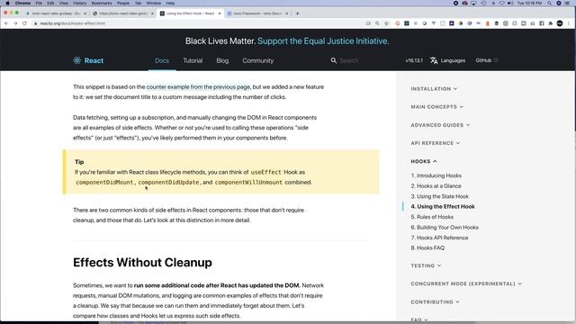Click the site search magnifier icon
Viewport: 576px width, 324px height.
[334, 60]
